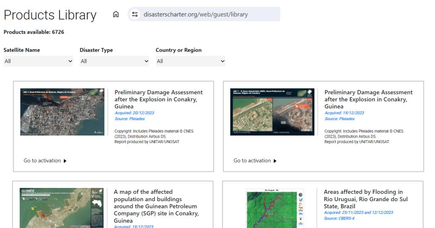Click first Go to activation link
This screenshot has width=435, height=228.
(x=42, y=161)
